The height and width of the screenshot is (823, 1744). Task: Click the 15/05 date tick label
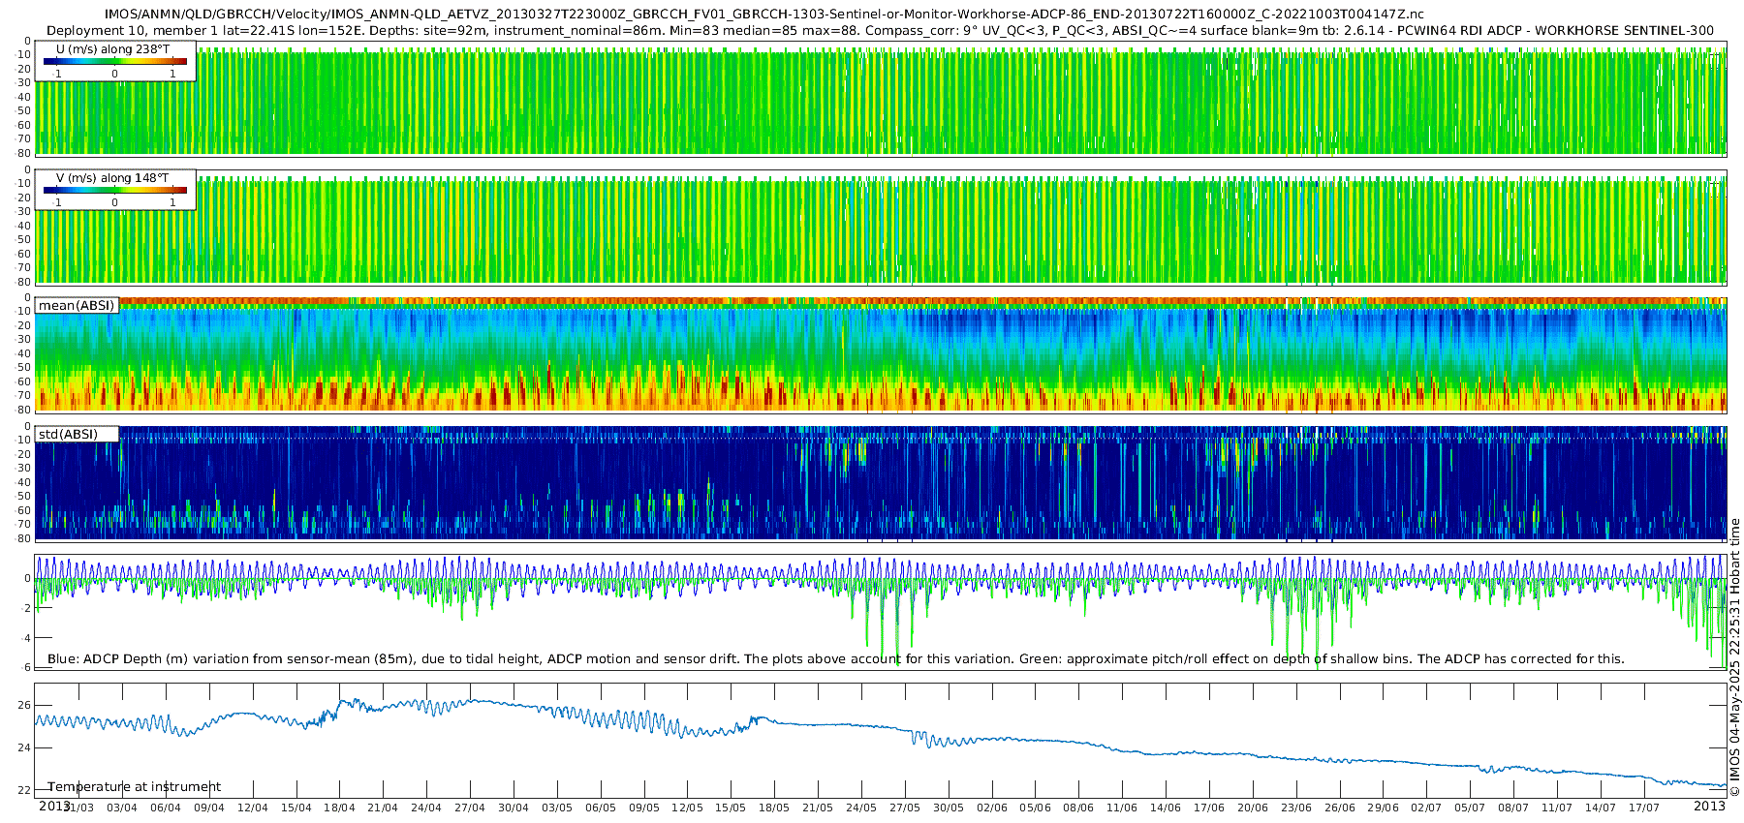click(x=731, y=808)
